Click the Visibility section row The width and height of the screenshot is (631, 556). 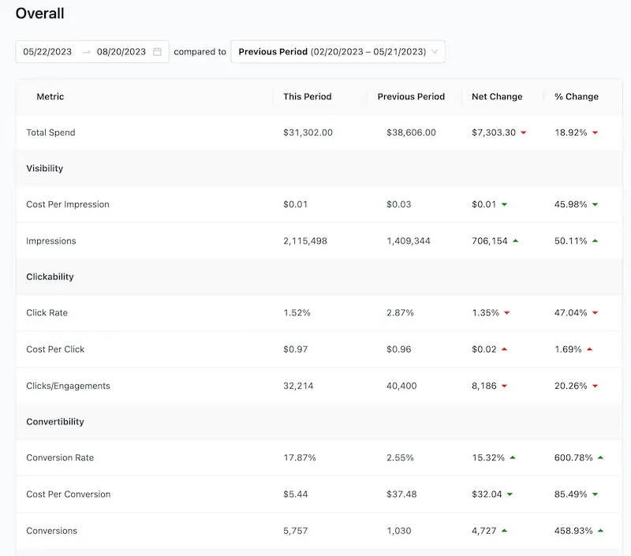[x=45, y=168]
